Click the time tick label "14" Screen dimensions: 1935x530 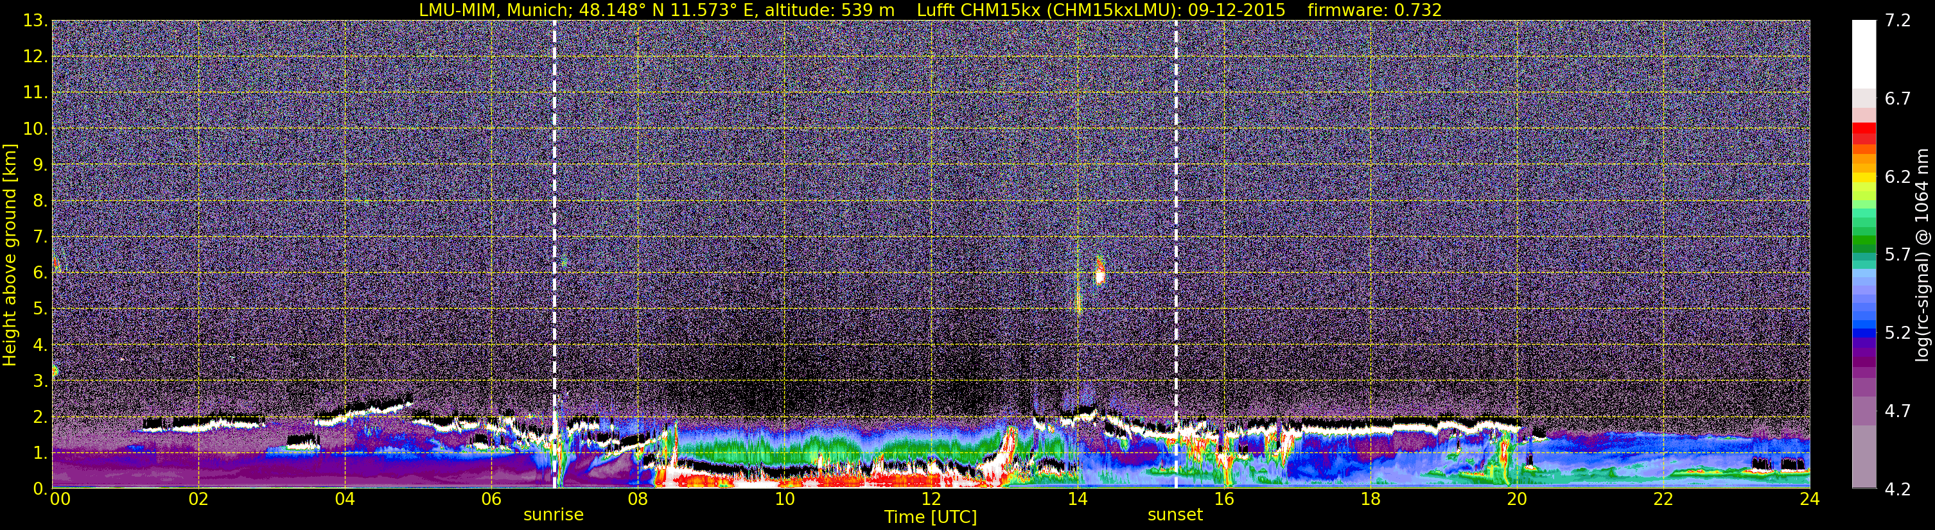point(1077,499)
